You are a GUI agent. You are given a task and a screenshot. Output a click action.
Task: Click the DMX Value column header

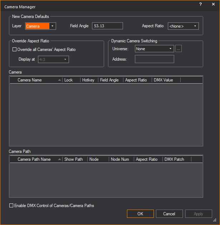tap(163, 80)
